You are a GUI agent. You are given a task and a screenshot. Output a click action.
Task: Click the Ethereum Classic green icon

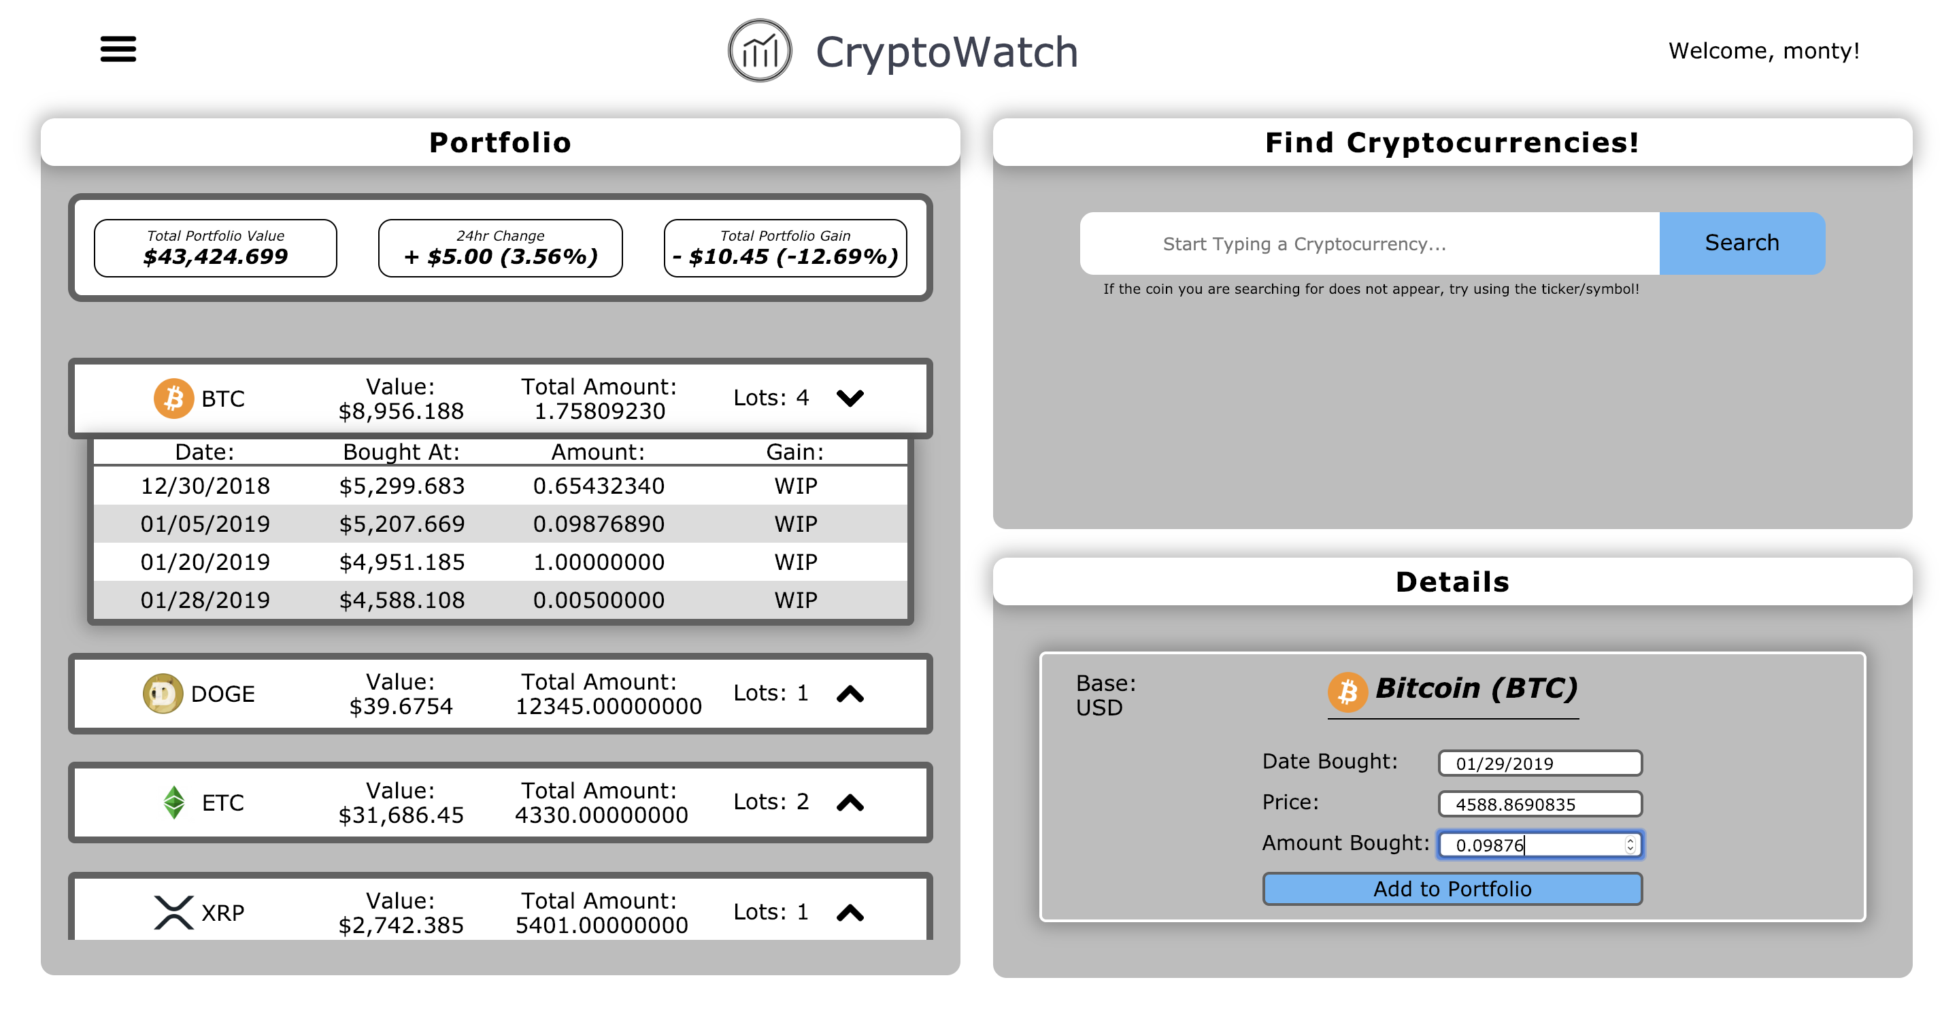click(174, 802)
